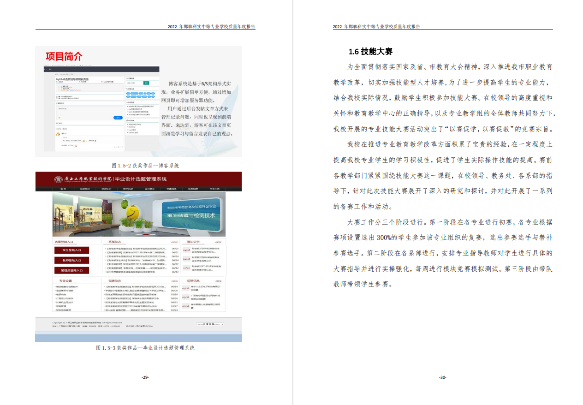Click the blog title layUI-点击按钮导致刷新页面
The height and width of the screenshot is (405, 583).
[x=72, y=79]
